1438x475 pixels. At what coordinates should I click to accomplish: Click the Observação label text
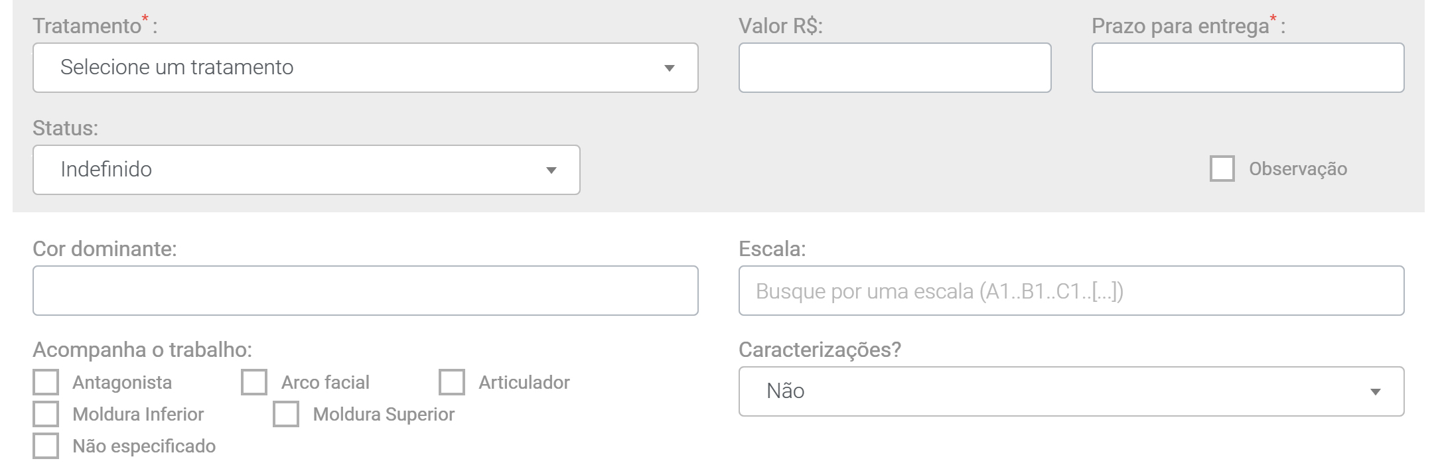[x=1298, y=169]
